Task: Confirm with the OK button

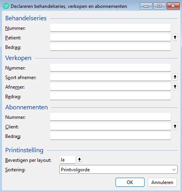Action: [x=130, y=182]
